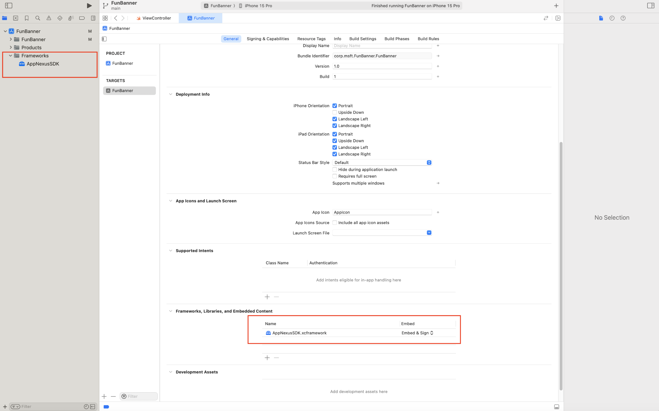The image size is (659, 411).
Task: Click the targets Filter field
Action: [139, 396]
